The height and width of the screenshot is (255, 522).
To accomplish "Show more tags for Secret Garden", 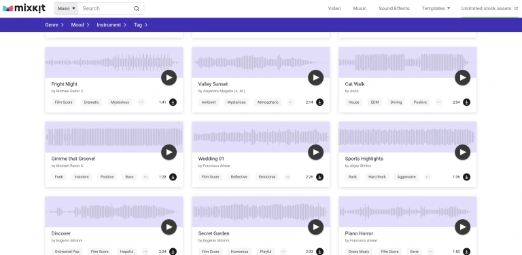I will (x=283, y=252).
